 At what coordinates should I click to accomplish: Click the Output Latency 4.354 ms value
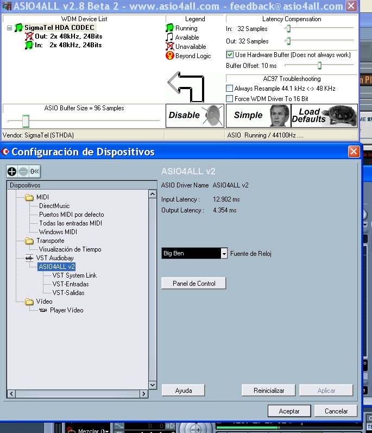[225, 210]
